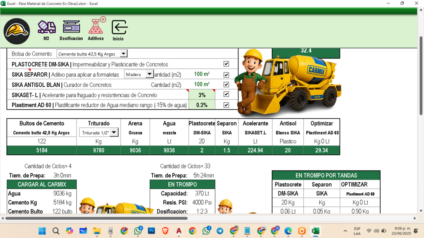This screenshot has height=238, width=424.
Task: Toggle the Plastiment AD 60 checkbox
Action: tap(226, 105)
